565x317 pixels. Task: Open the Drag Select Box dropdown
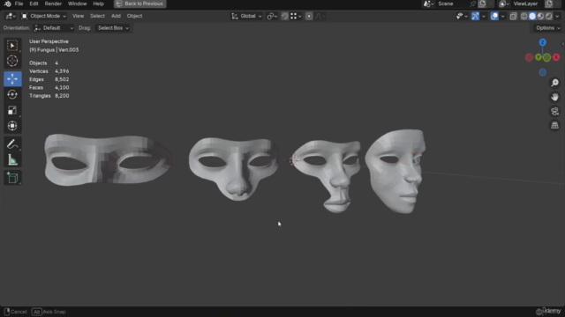point(113,28)
